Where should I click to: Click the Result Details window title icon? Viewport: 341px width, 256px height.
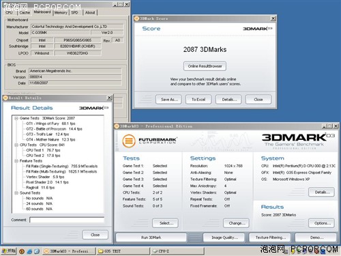5,98
